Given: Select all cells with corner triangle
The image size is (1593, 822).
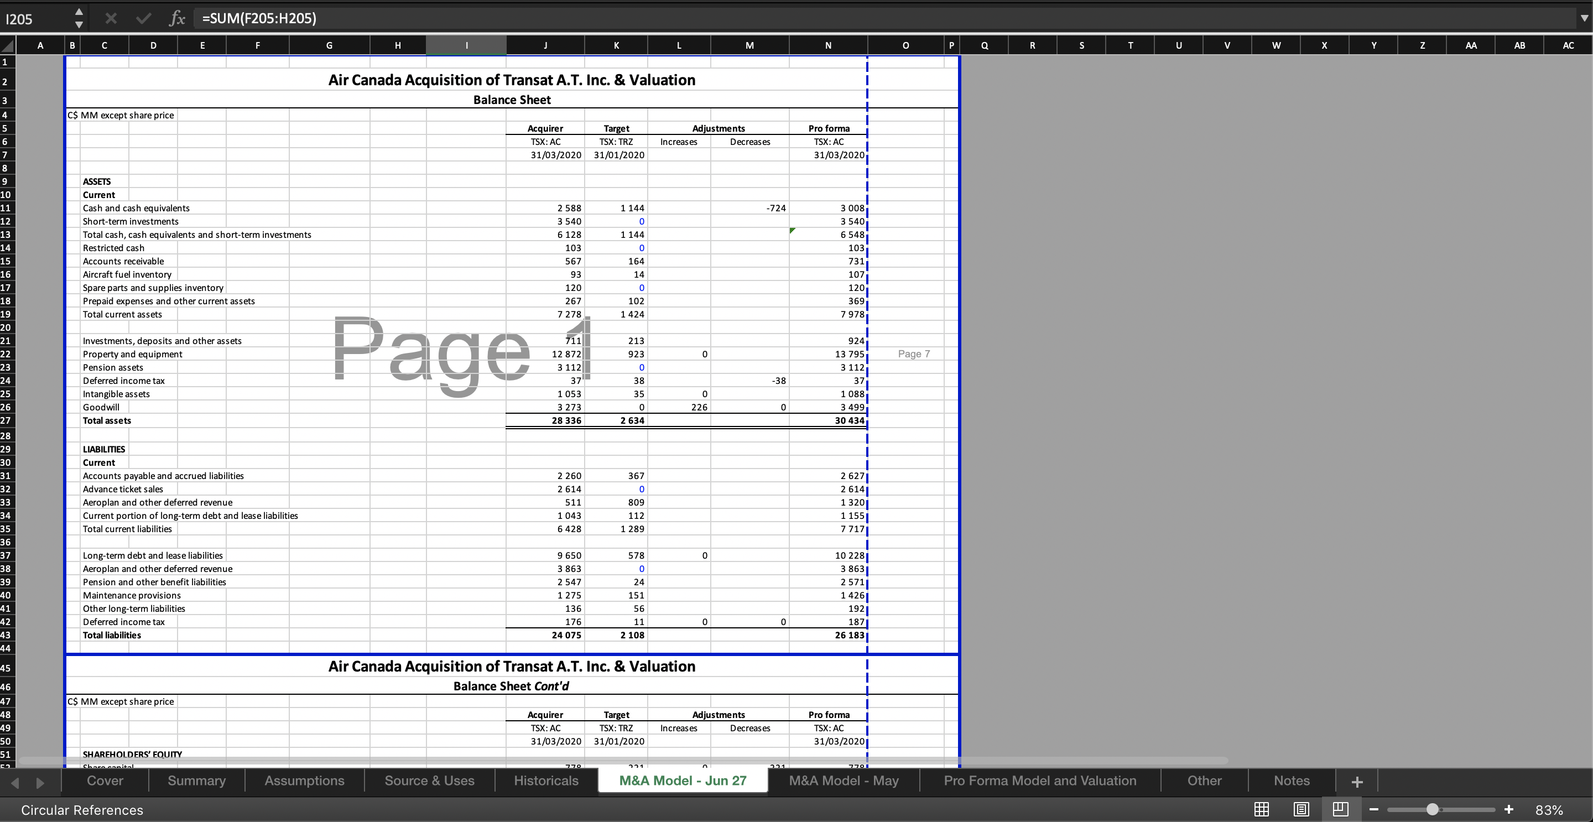Looking at the screenshot, I should pos(7,45).
